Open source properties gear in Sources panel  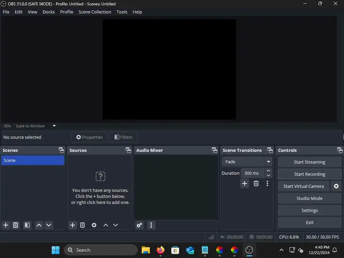click(94, 225)
